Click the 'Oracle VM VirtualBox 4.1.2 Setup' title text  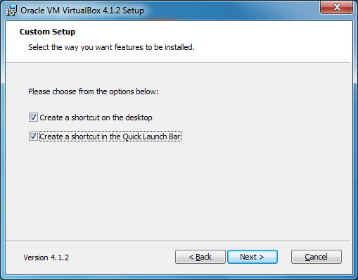tap(82, 11)
